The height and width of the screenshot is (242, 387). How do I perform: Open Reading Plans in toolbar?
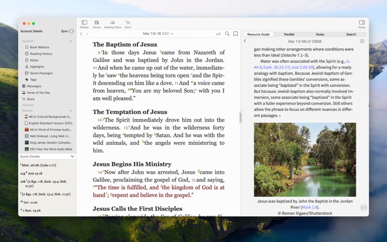(x=113, y=24)
